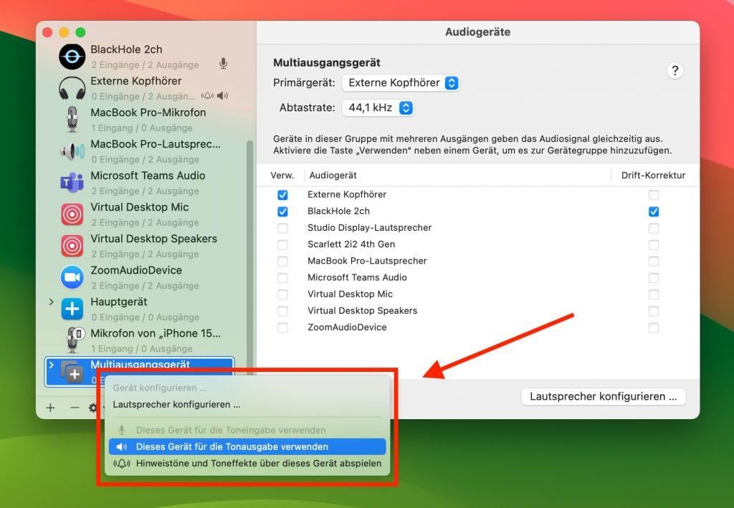734x508 pixels.
Task: Select Microsoft Teams Audio in sidebar
Action: point(140,183)
